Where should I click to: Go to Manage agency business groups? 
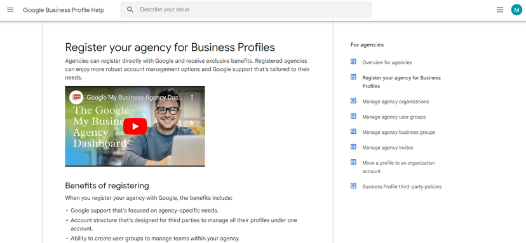[398, 133]
